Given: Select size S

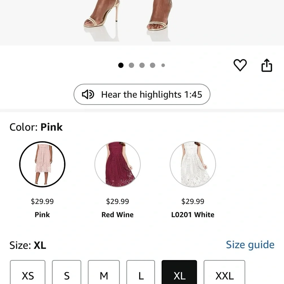Looking at the screenshot, I should coord(67,272).
